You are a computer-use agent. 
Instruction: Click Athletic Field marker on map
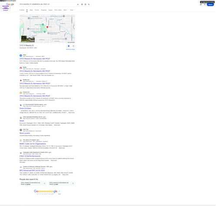(x=43, y=25)
